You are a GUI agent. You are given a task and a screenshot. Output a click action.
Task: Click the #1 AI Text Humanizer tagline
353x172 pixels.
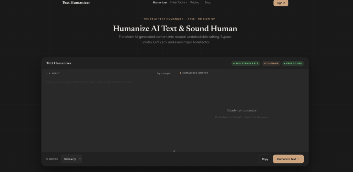click(x=179, y=19)
